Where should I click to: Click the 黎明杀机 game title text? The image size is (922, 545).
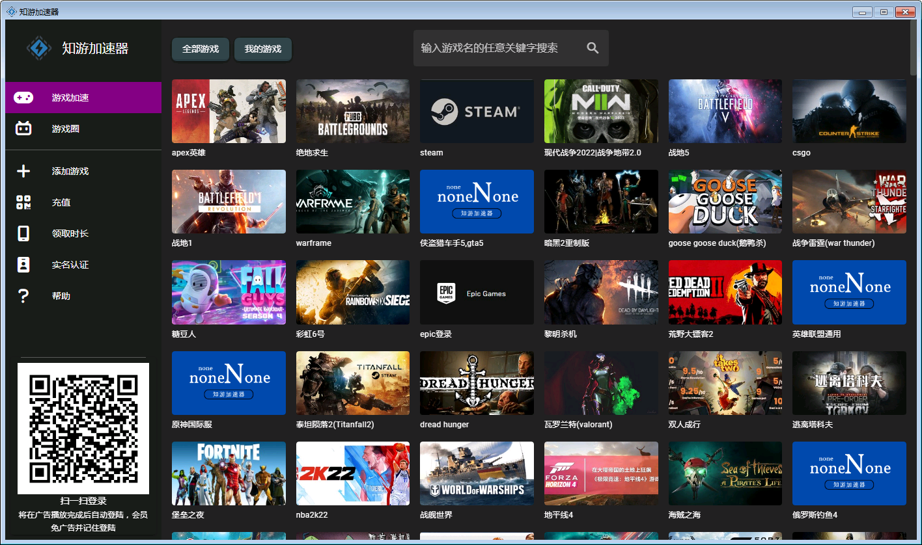[561, 334]
